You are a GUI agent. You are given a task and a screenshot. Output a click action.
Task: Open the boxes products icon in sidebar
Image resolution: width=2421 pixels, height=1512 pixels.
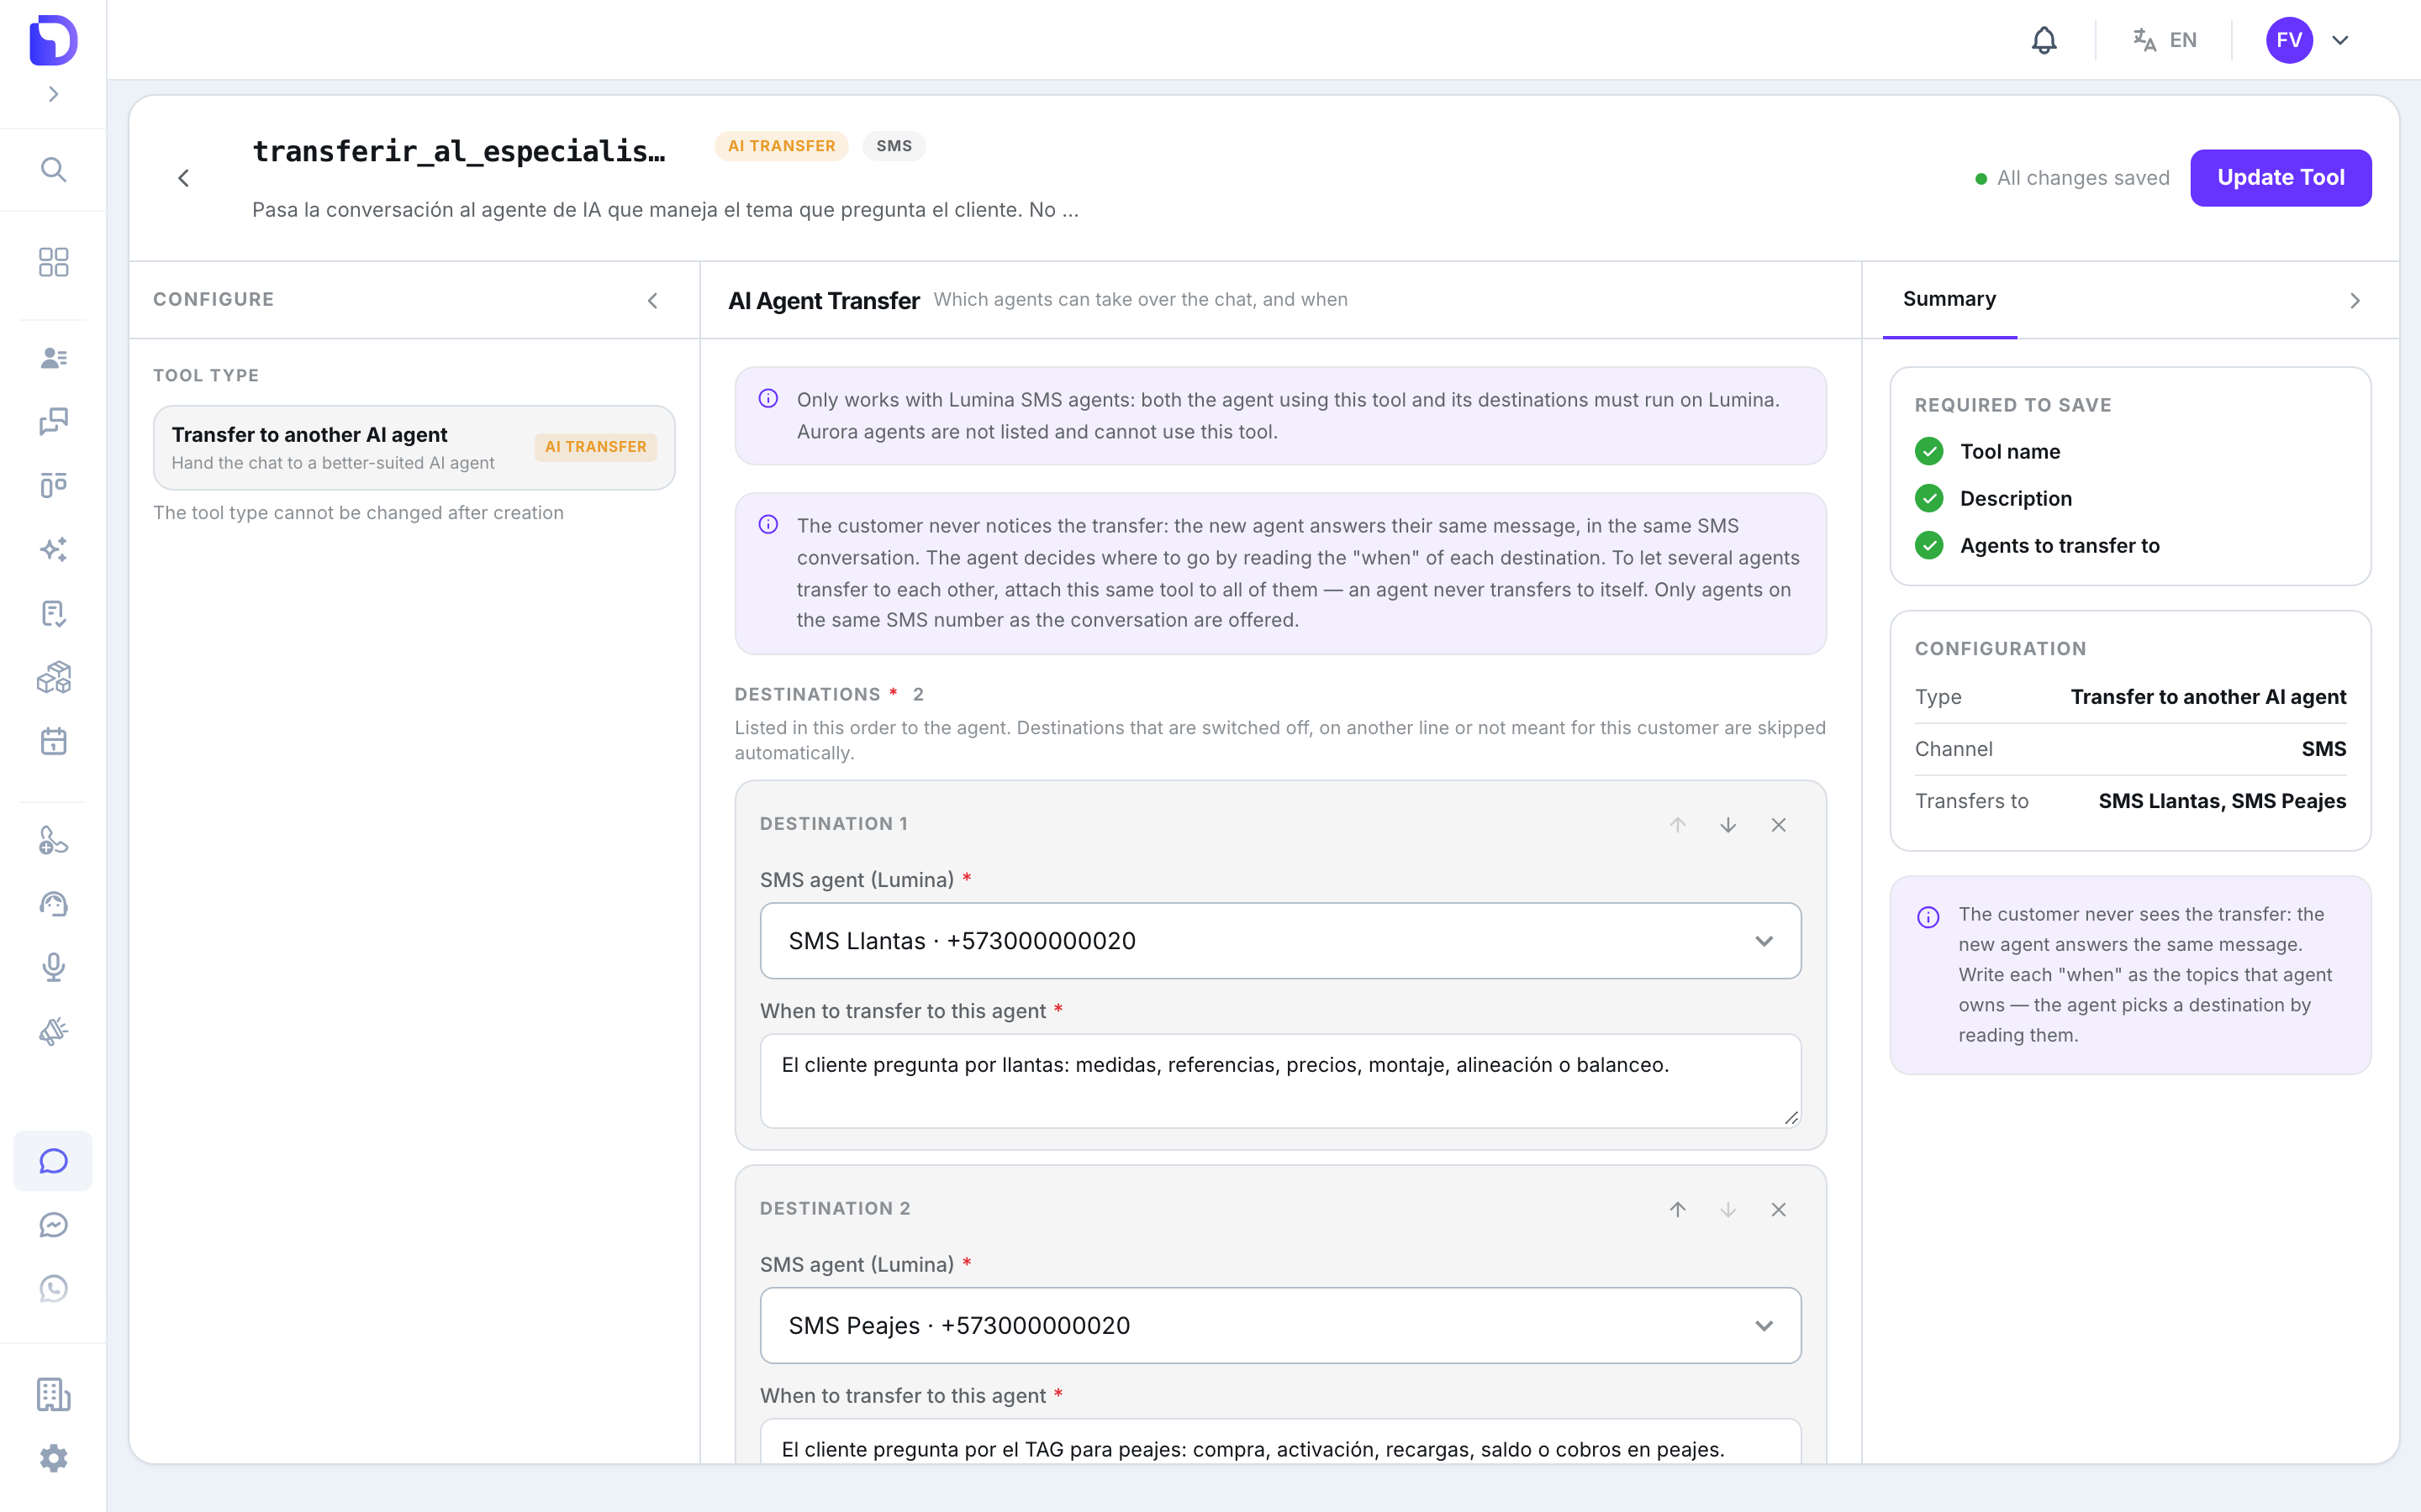click(53, 677)
